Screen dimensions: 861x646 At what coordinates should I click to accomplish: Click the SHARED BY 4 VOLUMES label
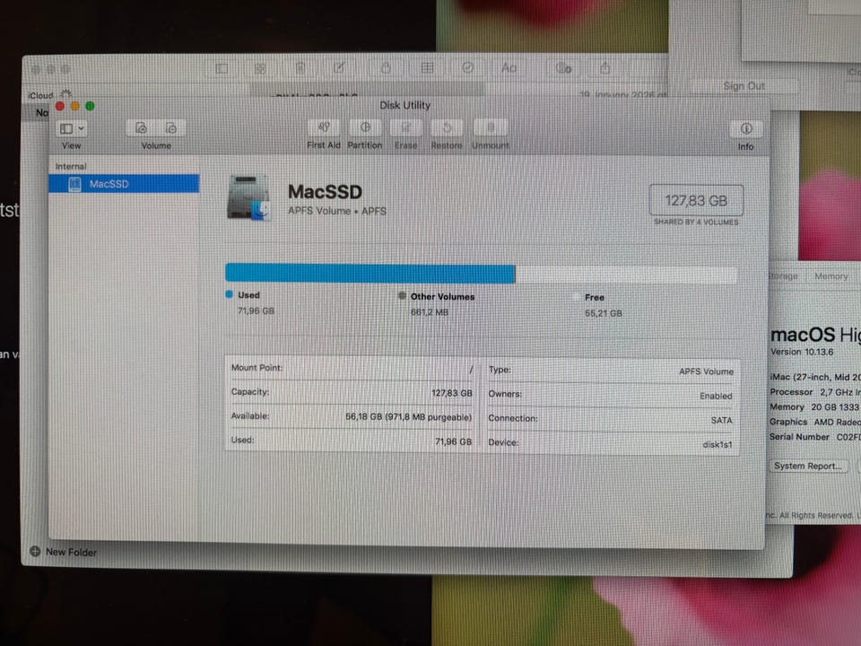(696, 222)
